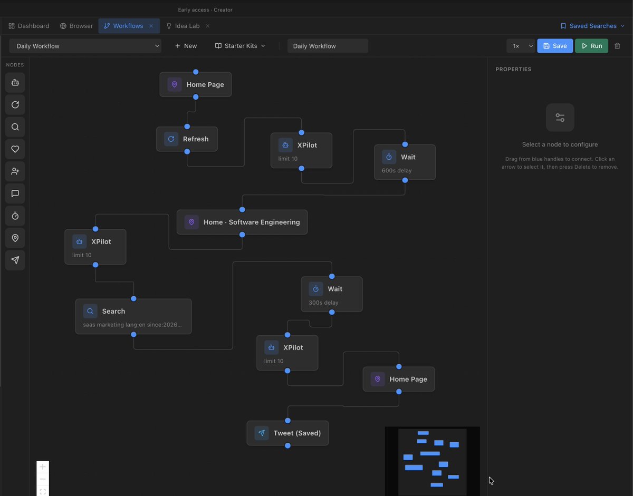Close the Idea Lab tab
Image resolution: width=633 pixels, height=496 pixels.
(x=207, y=26)
